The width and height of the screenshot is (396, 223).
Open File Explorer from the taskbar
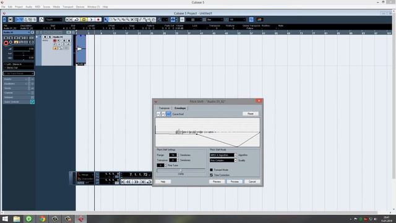(17, 219)
